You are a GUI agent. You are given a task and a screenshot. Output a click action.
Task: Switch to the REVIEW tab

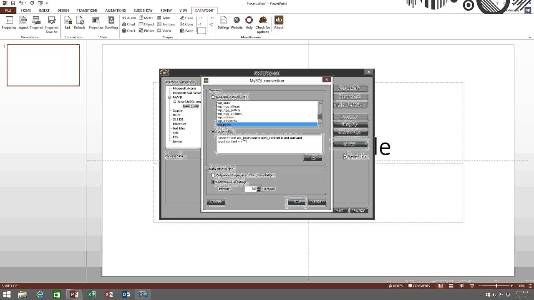tap(166, 10)
